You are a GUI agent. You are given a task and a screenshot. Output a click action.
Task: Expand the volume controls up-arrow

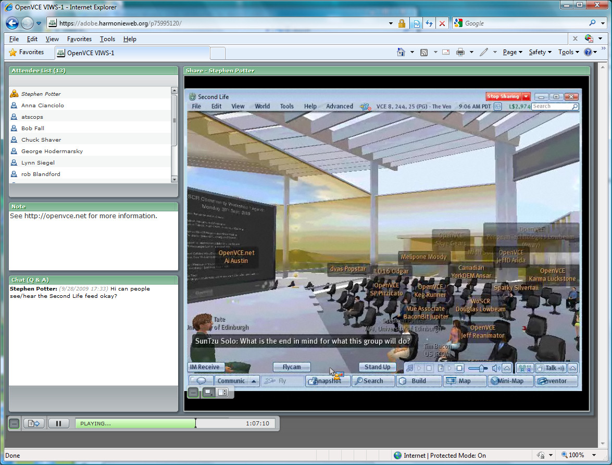[x=507, y=368]
